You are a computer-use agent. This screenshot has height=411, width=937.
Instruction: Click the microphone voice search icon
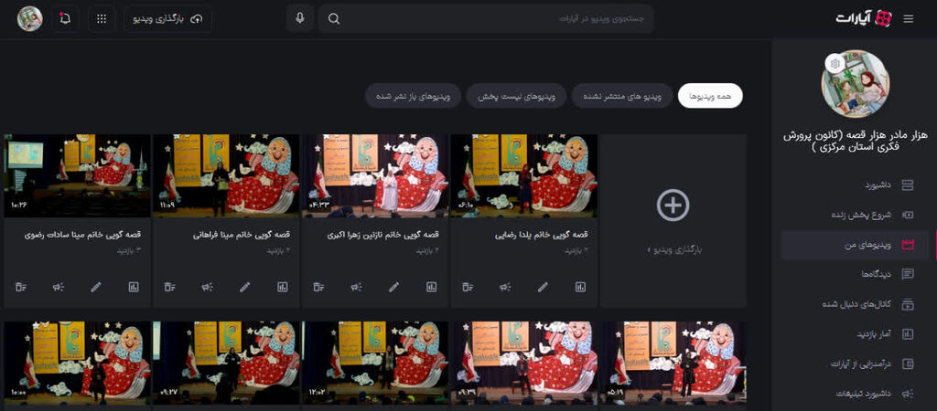point(299,18)
